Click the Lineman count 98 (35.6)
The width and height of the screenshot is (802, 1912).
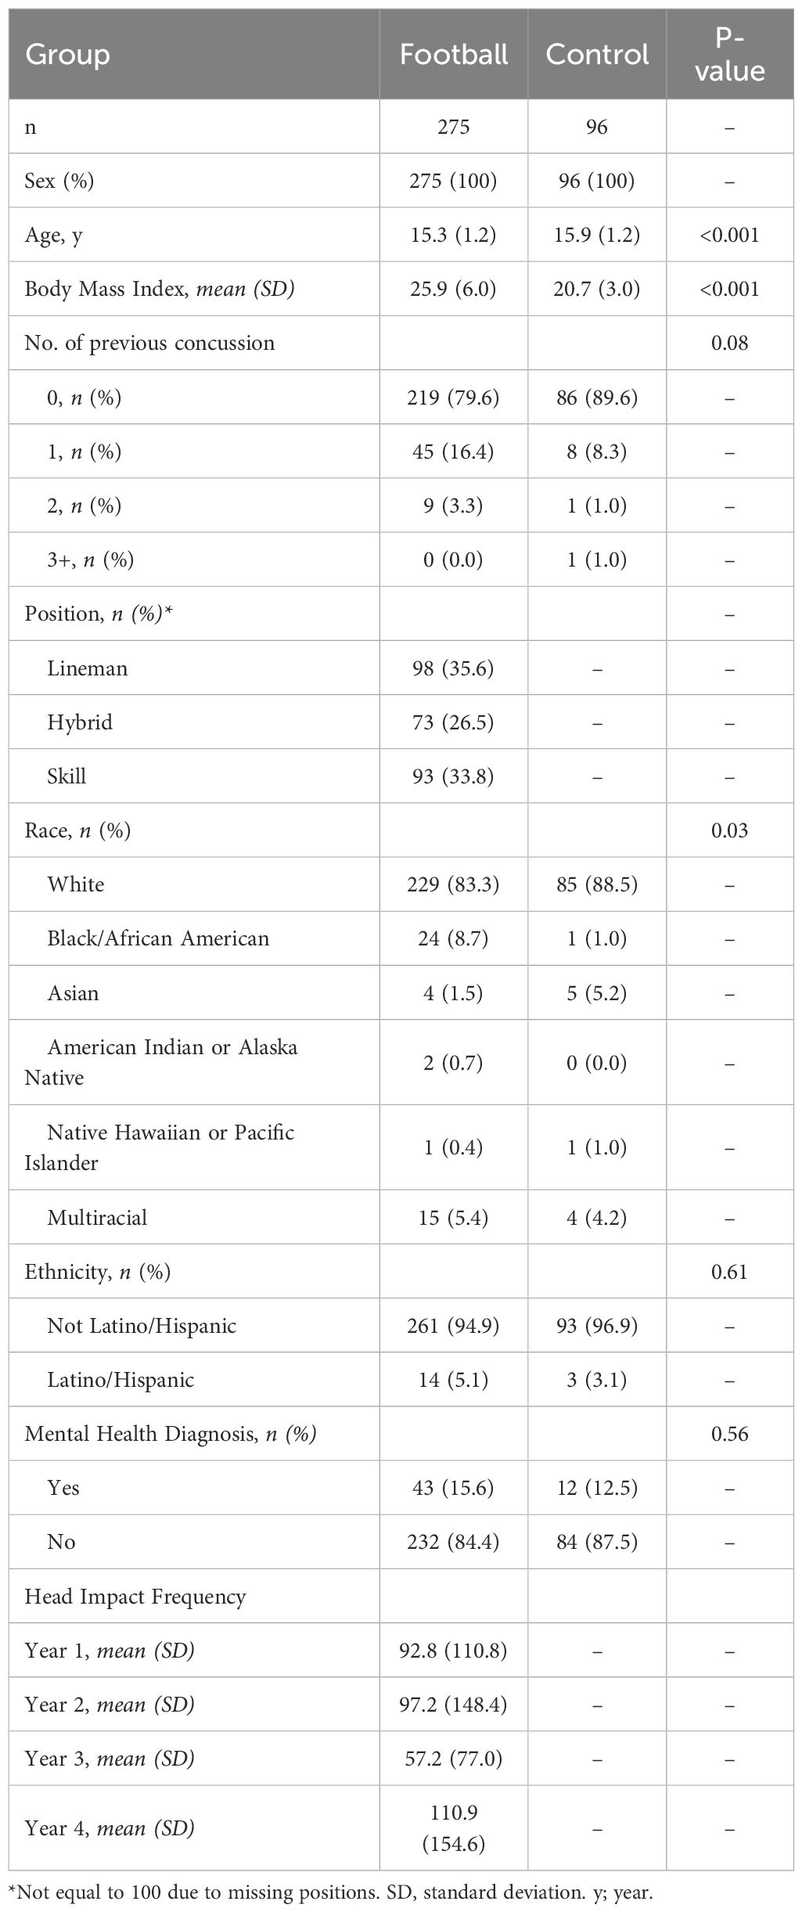(x=454, y=668)
